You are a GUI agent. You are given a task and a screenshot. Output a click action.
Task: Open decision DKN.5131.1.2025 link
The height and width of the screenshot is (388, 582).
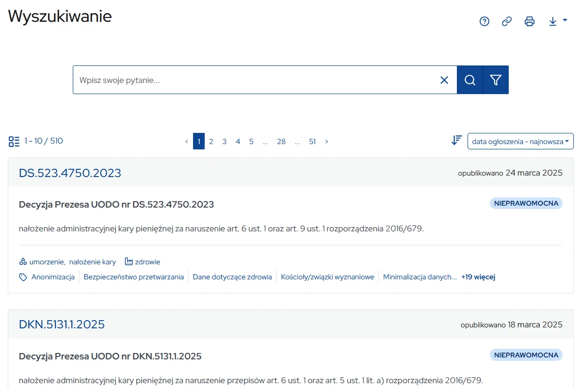pos(62,324)
